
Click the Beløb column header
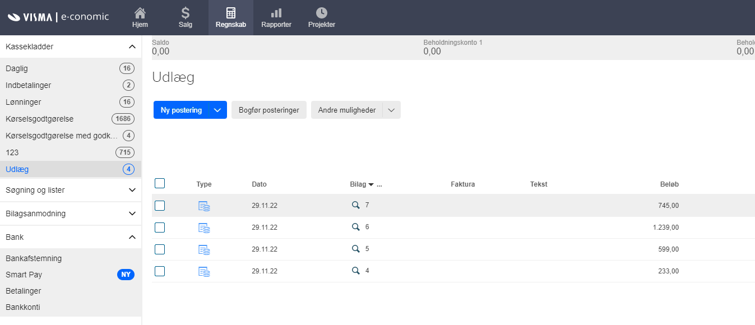669,184
